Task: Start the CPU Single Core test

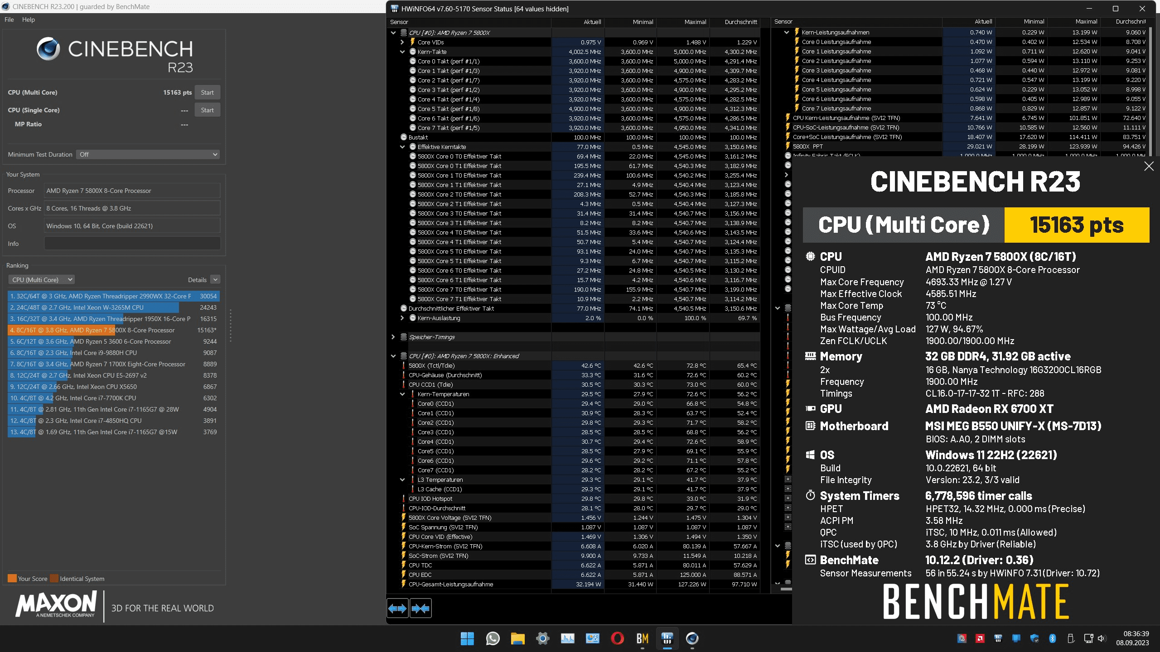Action: 207,110
